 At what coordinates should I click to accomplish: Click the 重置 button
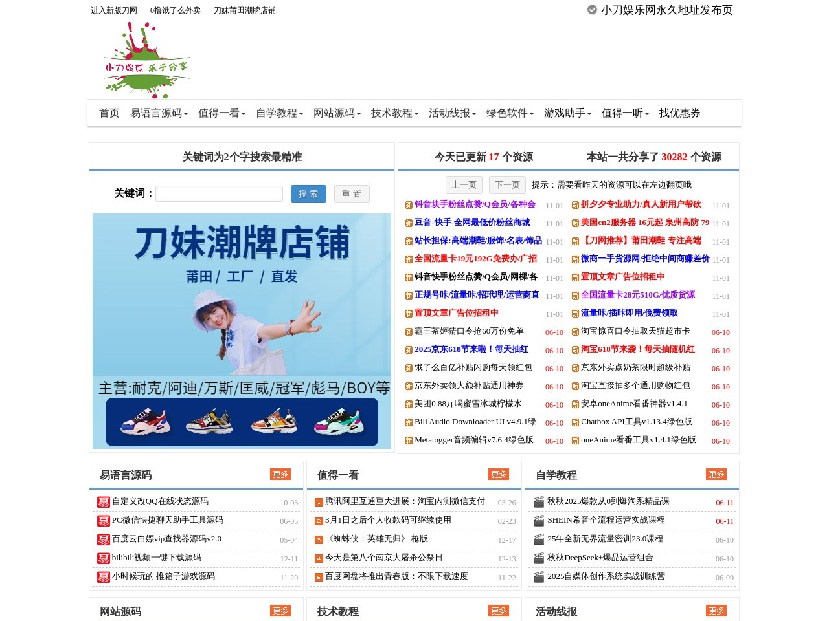[x=352, y=194]
